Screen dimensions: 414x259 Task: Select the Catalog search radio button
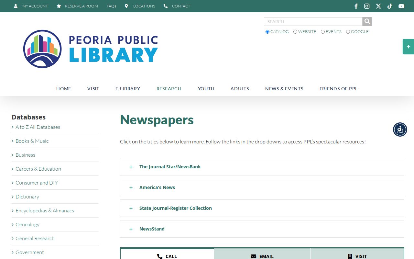pyautogui.click(x=267, y=32)
